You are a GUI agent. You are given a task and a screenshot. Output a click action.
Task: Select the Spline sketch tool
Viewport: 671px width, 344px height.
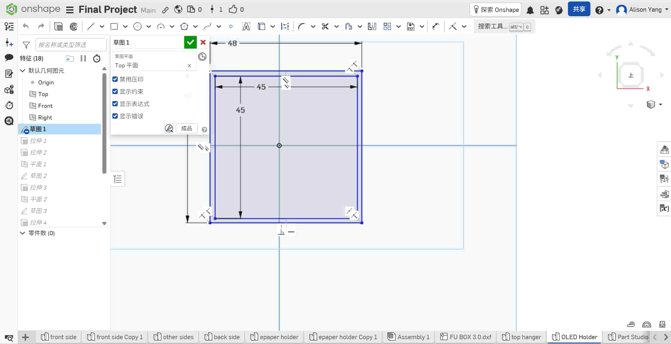pyautogui.click(x=208, y=26)
